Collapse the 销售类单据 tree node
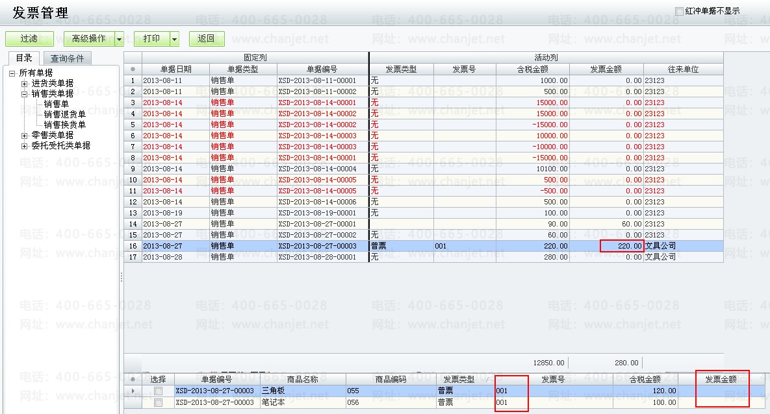 25,94
